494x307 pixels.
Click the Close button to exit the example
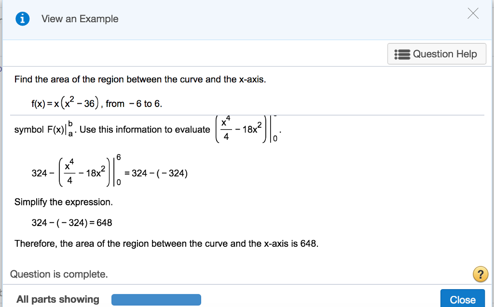point(463,299)
